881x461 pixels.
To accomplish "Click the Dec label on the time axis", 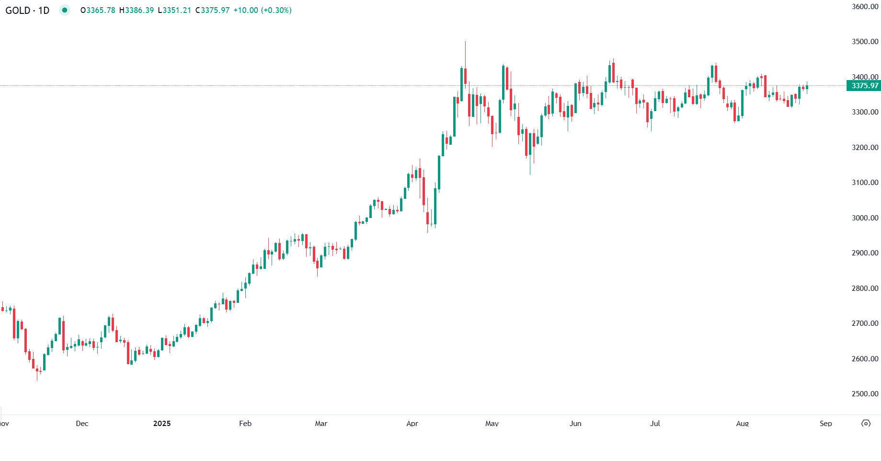I will tap(82, 424).
